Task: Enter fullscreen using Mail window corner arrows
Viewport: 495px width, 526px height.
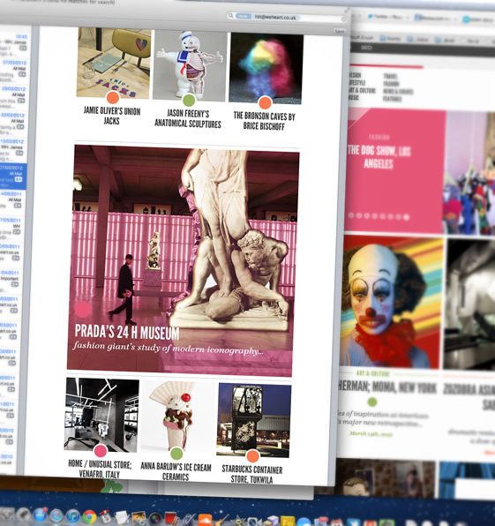Action: pyautogui.click(x=347, y=11)
